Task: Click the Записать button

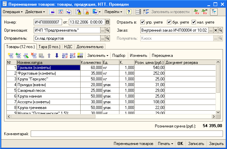Action: (x=196, y=144)
